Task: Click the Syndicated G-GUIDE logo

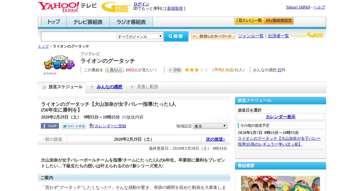Action: [x=307, y=35]
